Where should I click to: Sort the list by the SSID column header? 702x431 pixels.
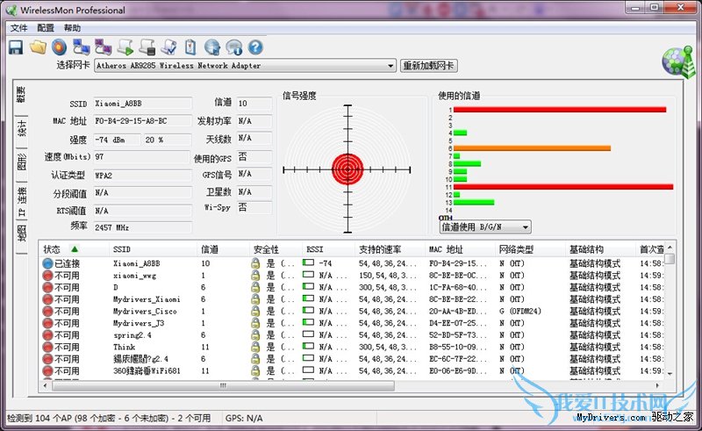(x=153, y=249)
